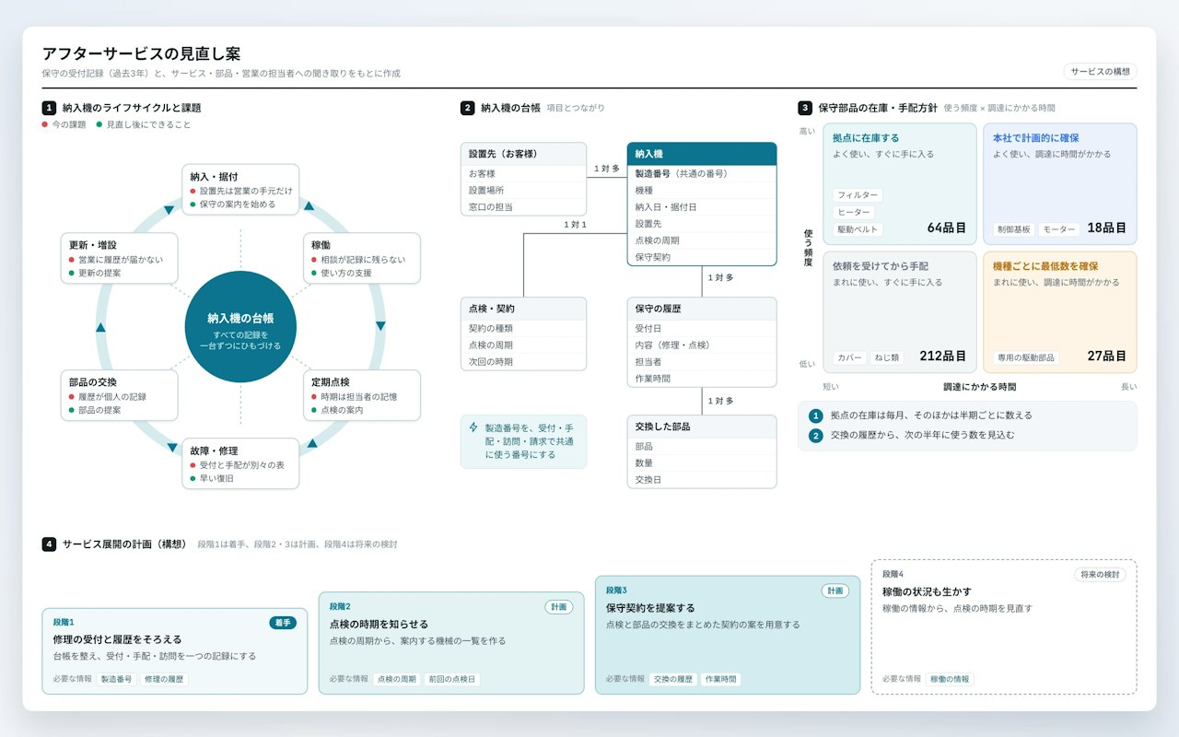The image size is (1179, 737).
Task: Click the 内容（修理・点検） row
Action: tap(702, 345)
